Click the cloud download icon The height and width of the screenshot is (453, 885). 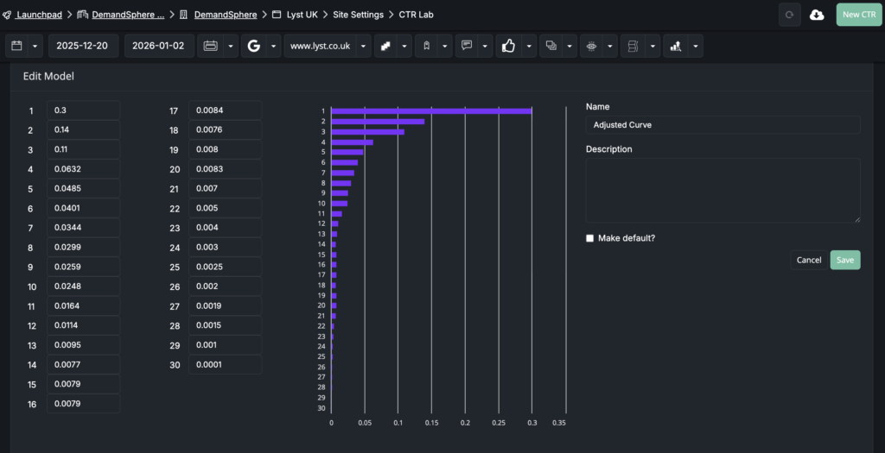point(817,15)
